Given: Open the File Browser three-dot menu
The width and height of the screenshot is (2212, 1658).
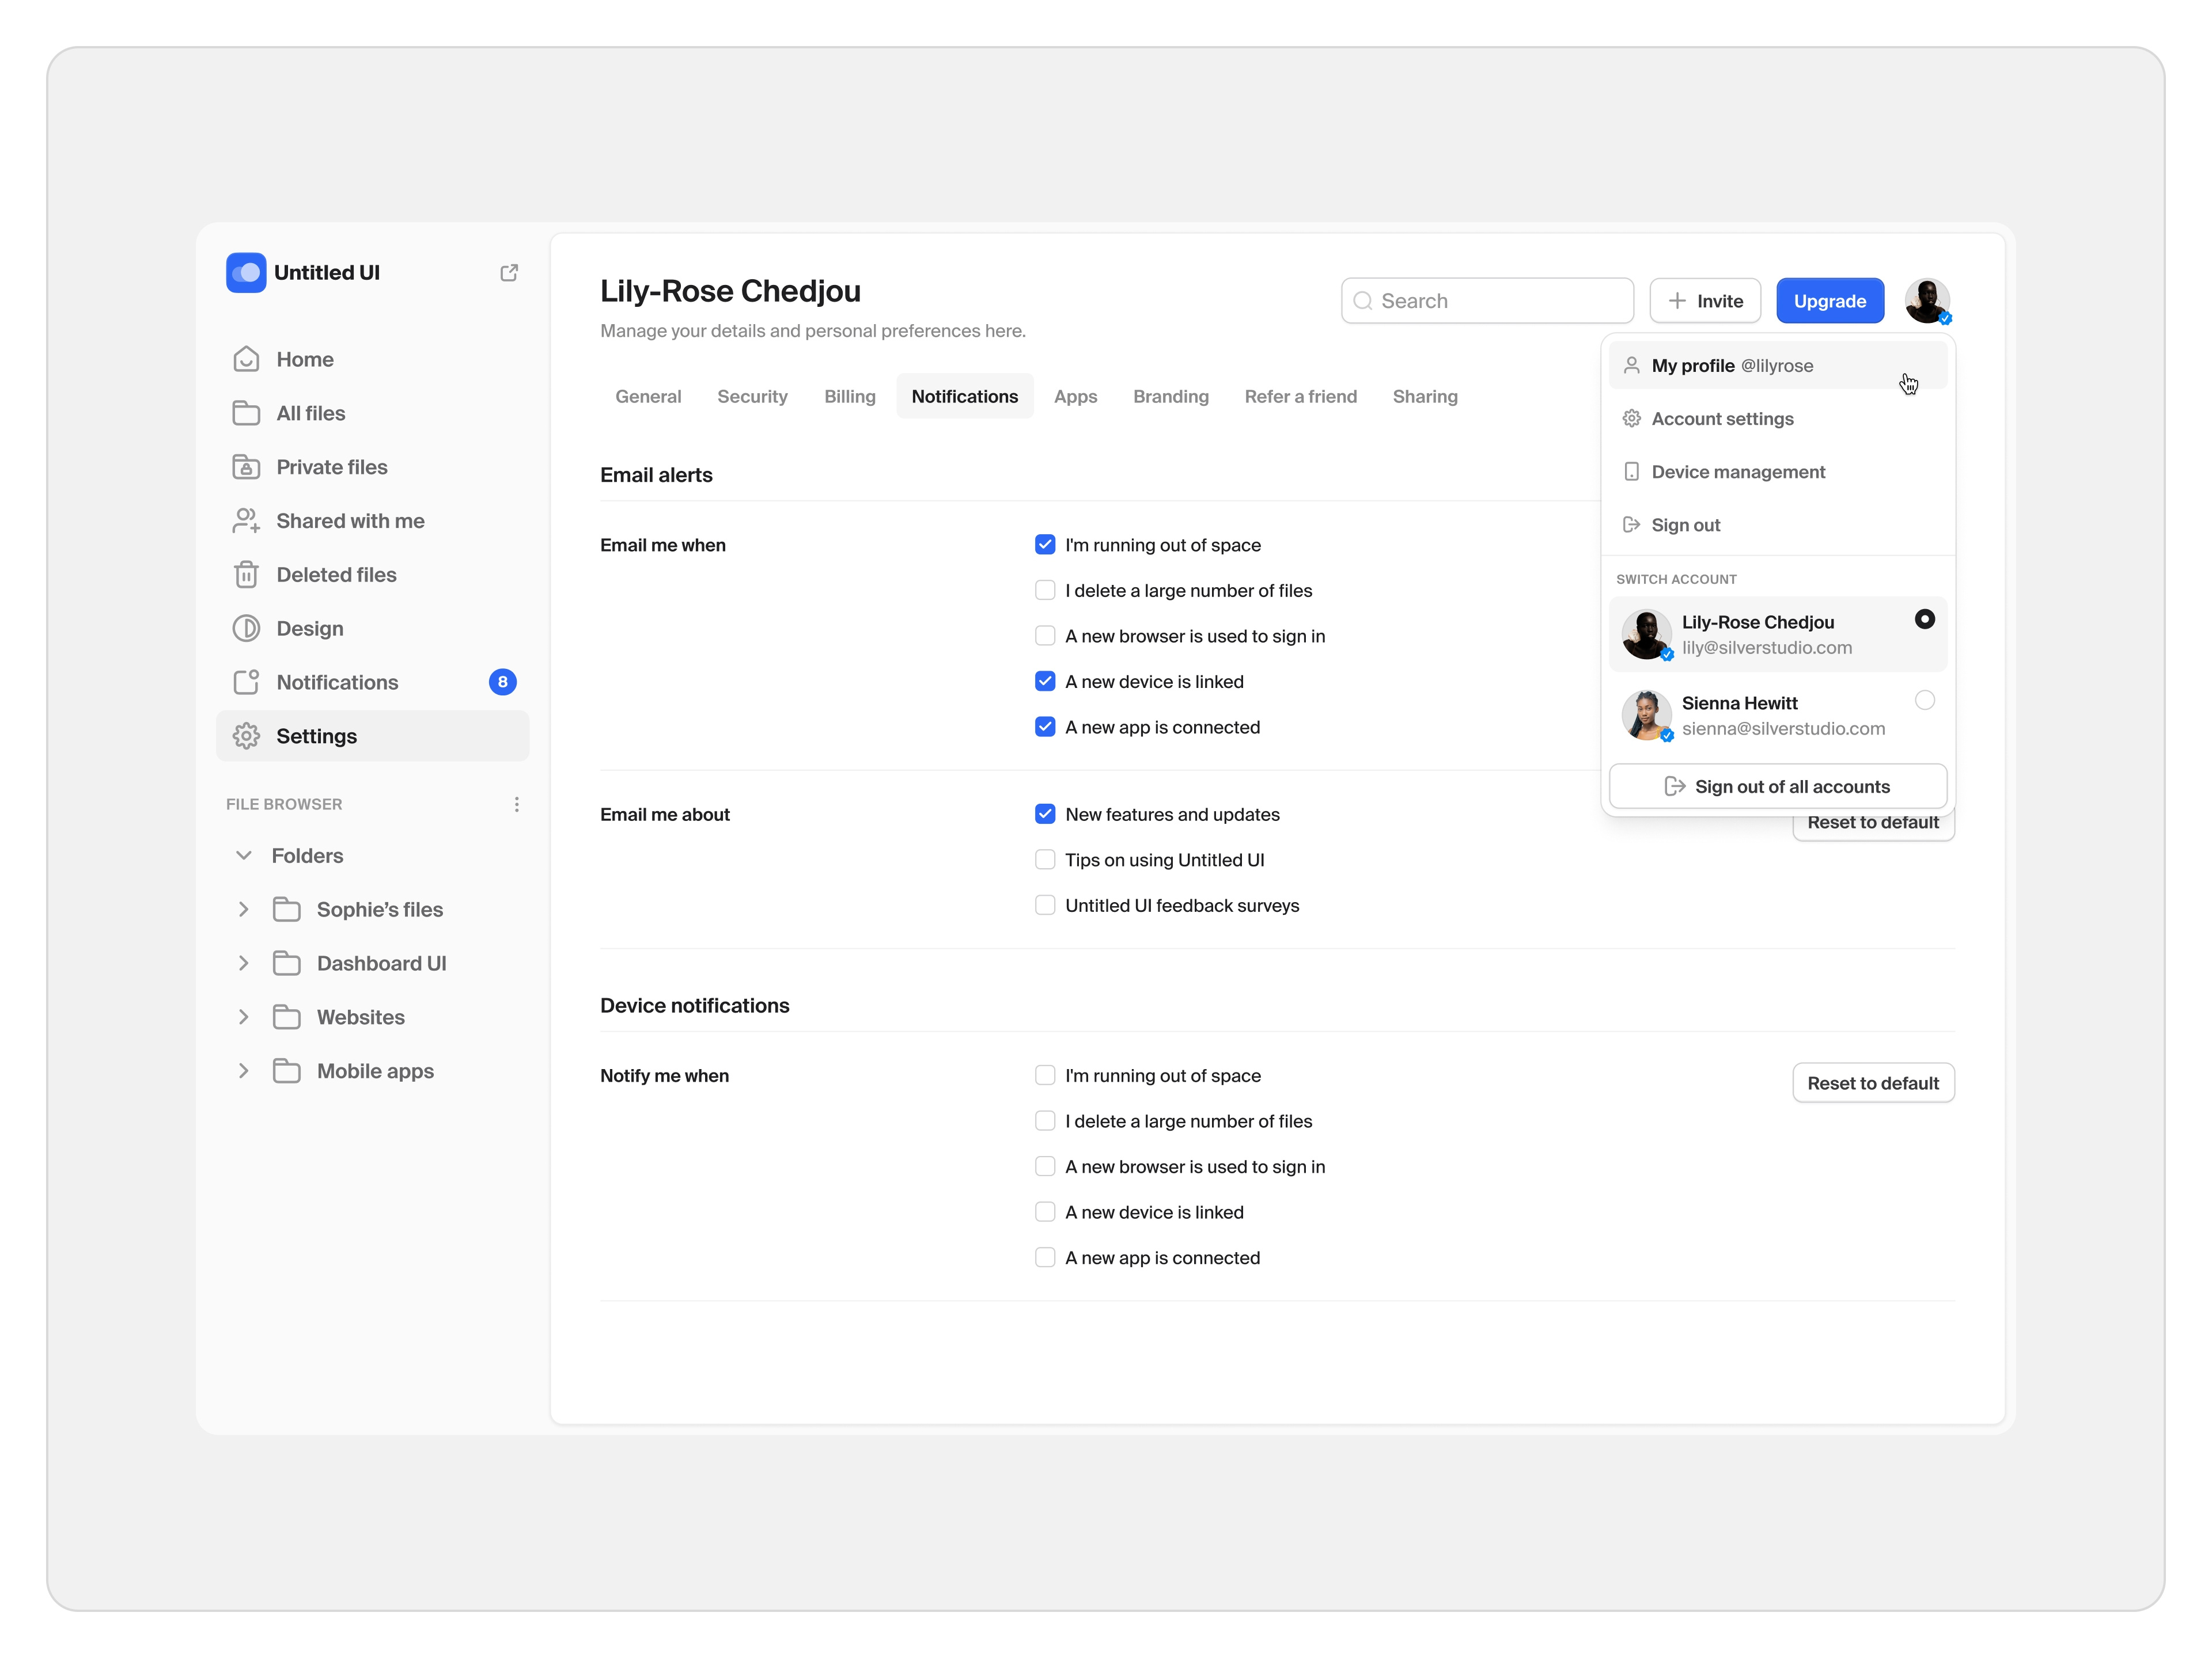Looking at the screenshot, I should tap(516, 804).
